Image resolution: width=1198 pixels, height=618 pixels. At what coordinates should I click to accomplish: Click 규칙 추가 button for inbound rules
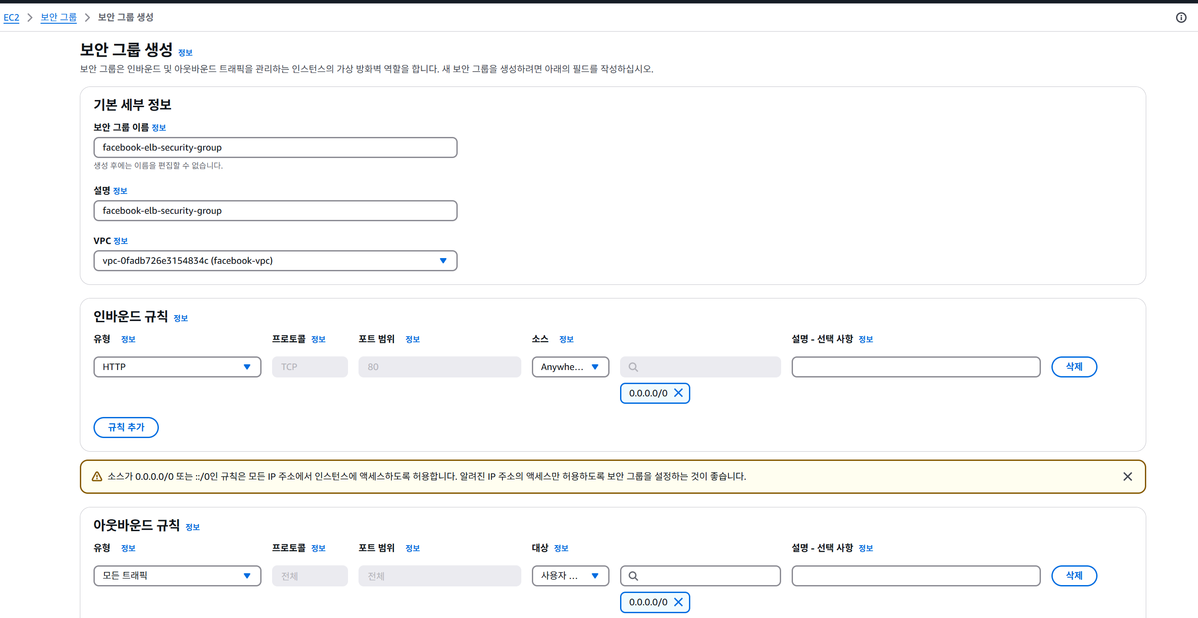pos(126,427)
